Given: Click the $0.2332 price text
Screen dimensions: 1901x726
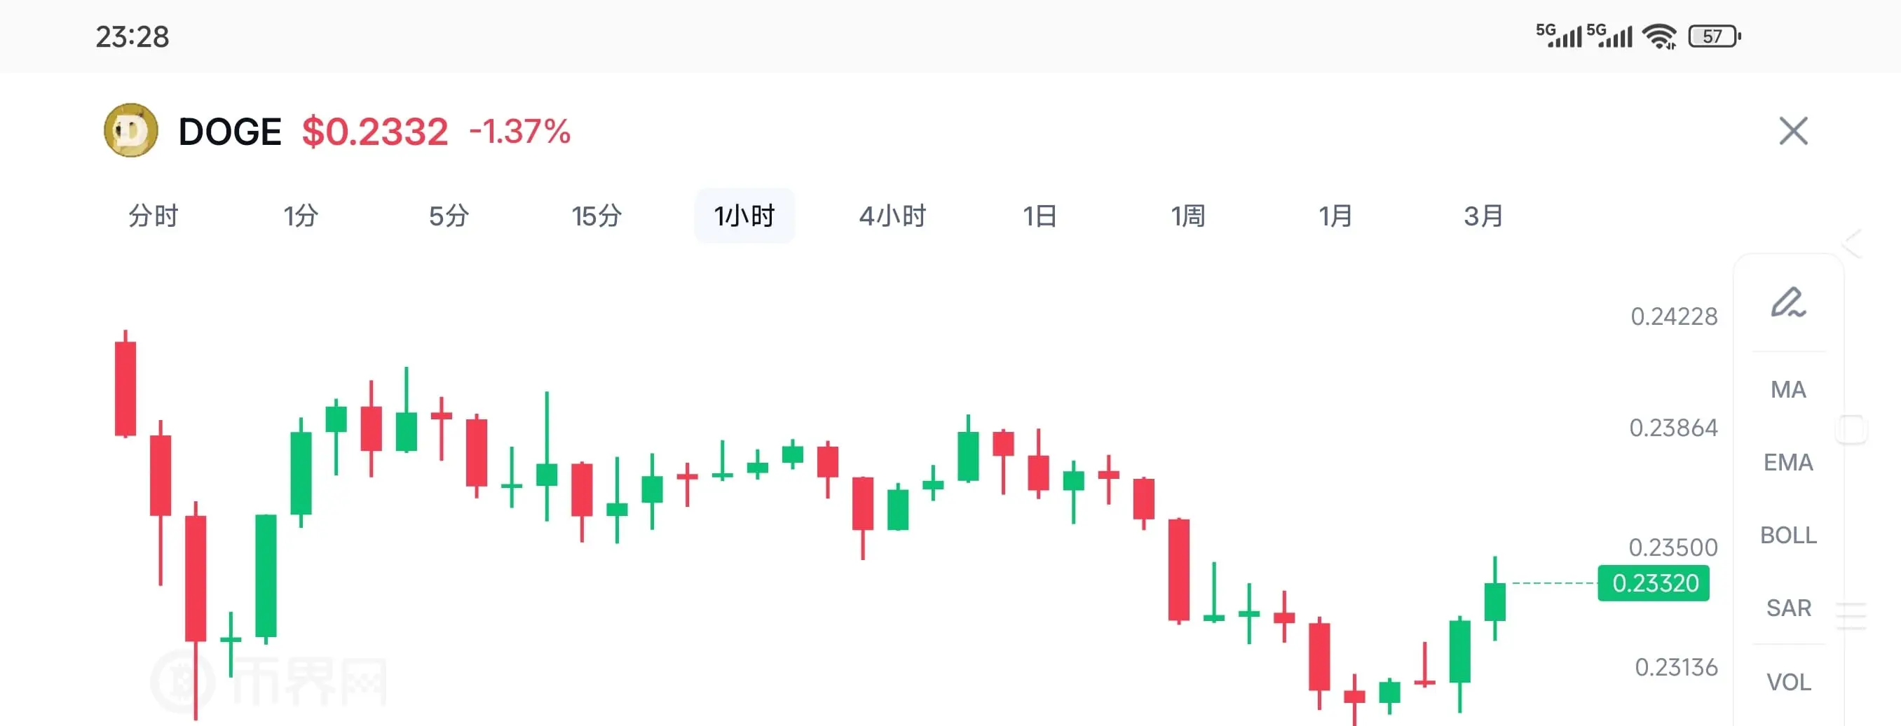Looking at the screenshot, I should pyautogui.click(x=375, y=132).
